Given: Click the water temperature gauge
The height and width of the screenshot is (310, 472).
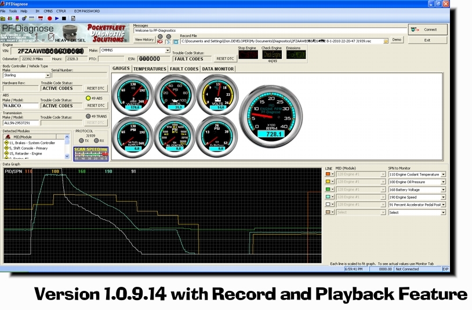Looking at the screenshot, I should coord(133,94).
